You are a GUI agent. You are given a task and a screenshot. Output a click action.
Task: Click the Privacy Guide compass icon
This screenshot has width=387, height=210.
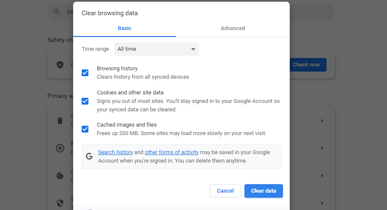[x=60, y=148]
